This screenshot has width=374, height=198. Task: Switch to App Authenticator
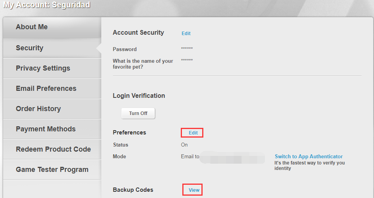[309, 157]
